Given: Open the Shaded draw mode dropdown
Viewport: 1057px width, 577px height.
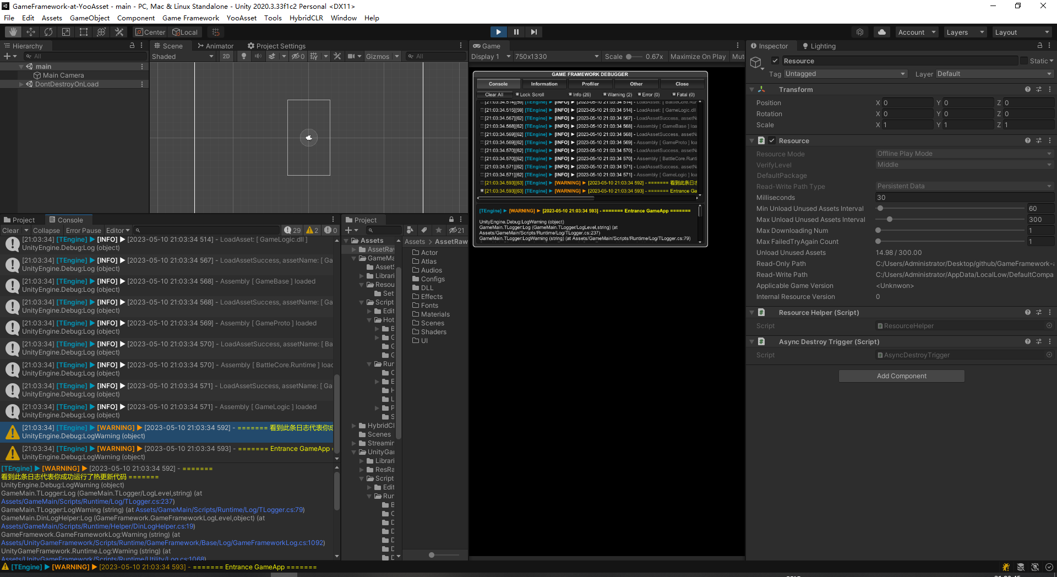Looking at the screenshot, I should (x=183, y=56).
